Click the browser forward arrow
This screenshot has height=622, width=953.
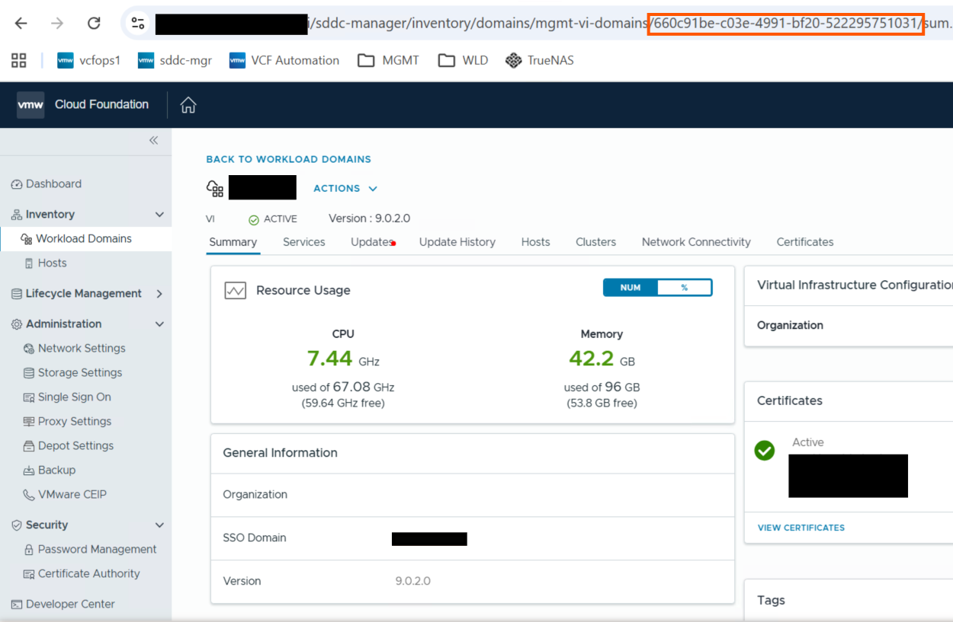tap(57, 23)
